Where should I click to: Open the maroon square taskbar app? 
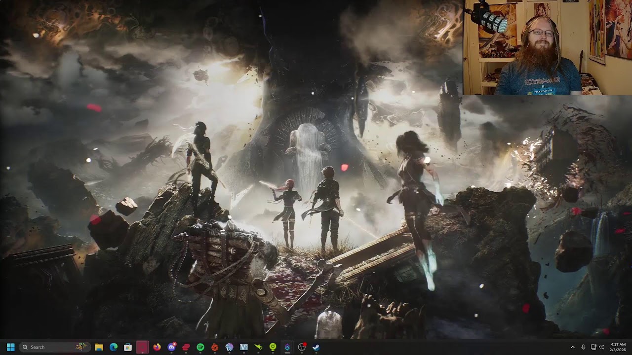tap(142, 347)
